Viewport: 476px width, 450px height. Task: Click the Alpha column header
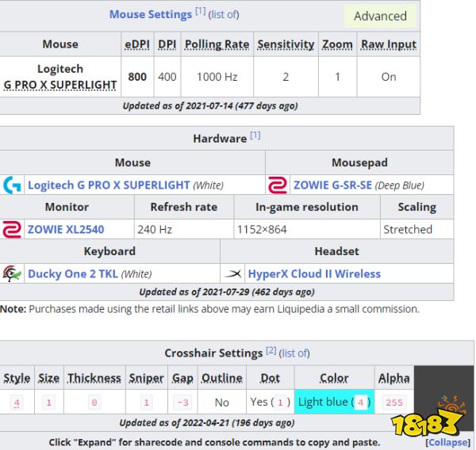pos(394,378)
